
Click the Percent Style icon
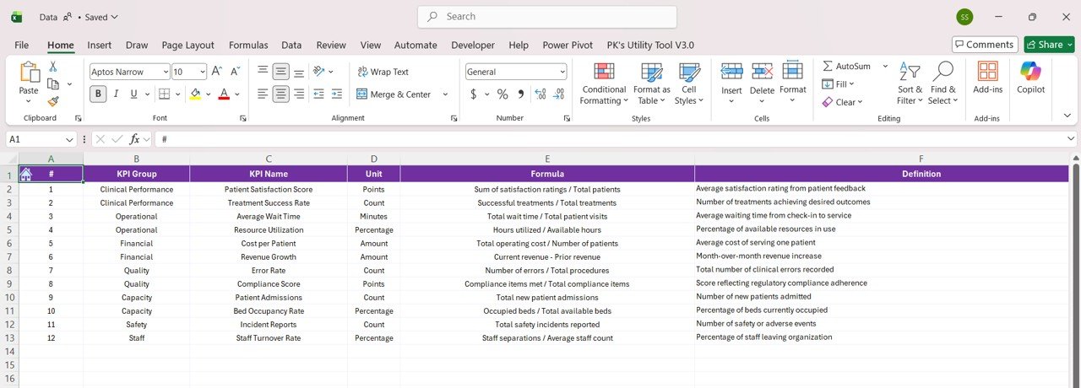click(x=502, y=94)
